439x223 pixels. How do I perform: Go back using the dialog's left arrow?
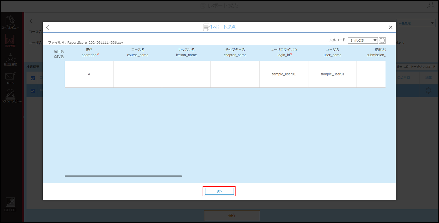[x=48, y=27]
